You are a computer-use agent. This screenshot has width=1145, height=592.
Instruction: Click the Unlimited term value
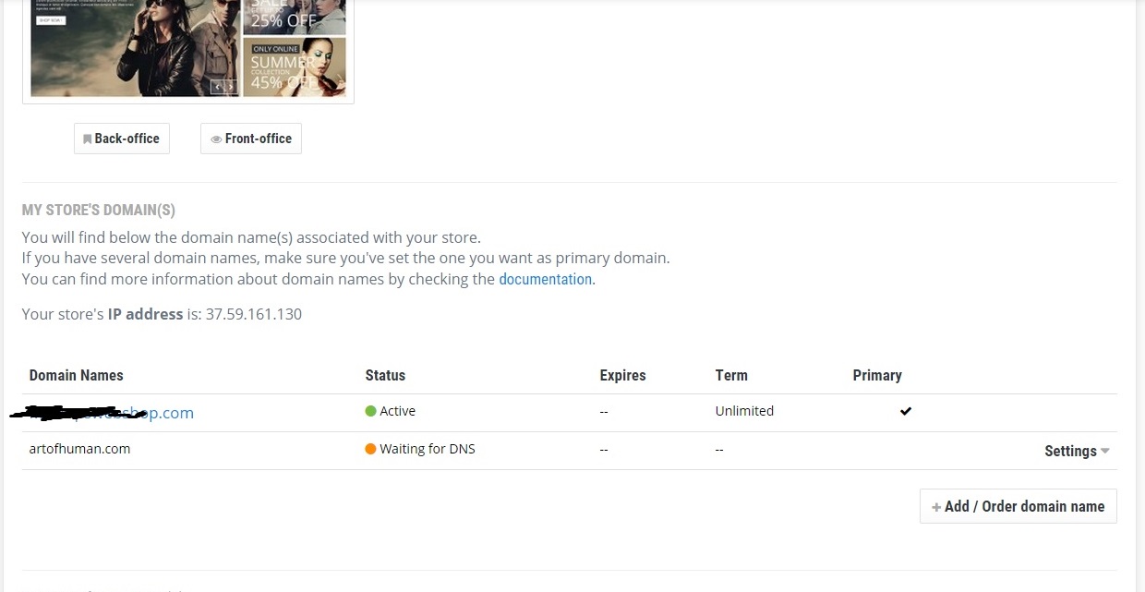744,411
